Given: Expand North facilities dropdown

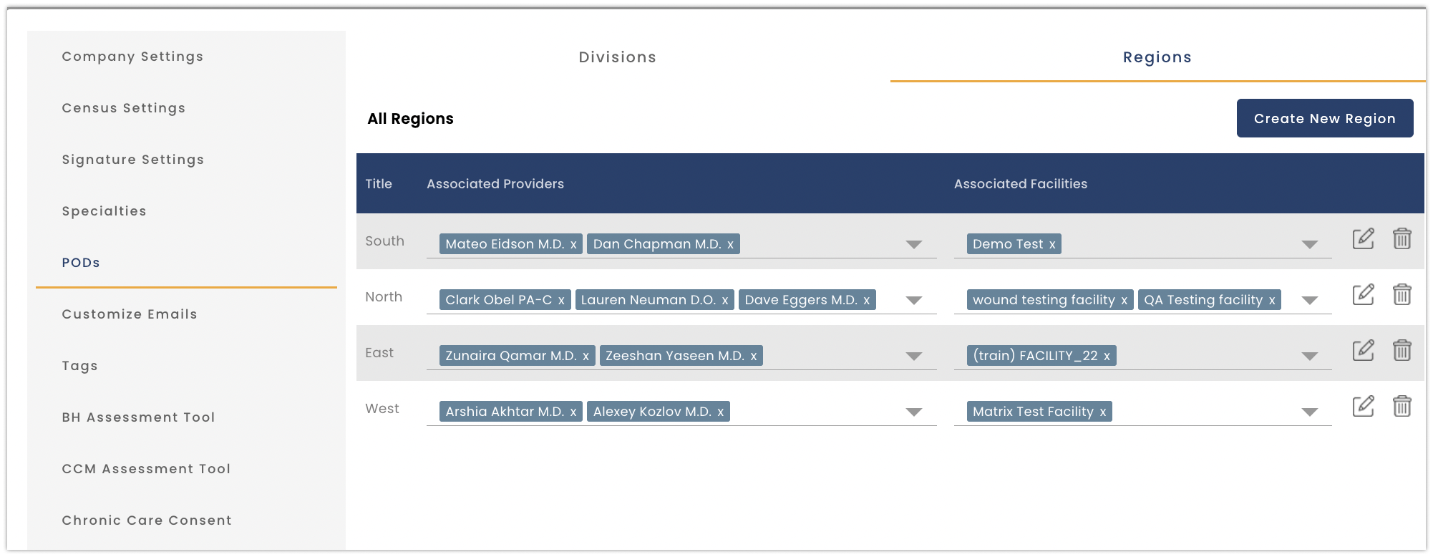Looking at the screenshot, I should point(1310,301).
